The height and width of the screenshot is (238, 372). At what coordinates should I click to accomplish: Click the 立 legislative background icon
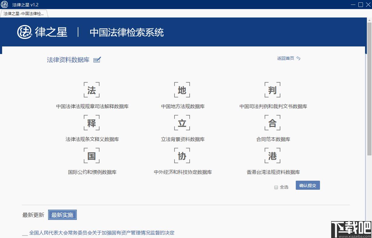[x=182, y=123]
